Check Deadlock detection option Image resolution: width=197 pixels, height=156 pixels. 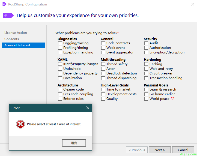point(103,73)
